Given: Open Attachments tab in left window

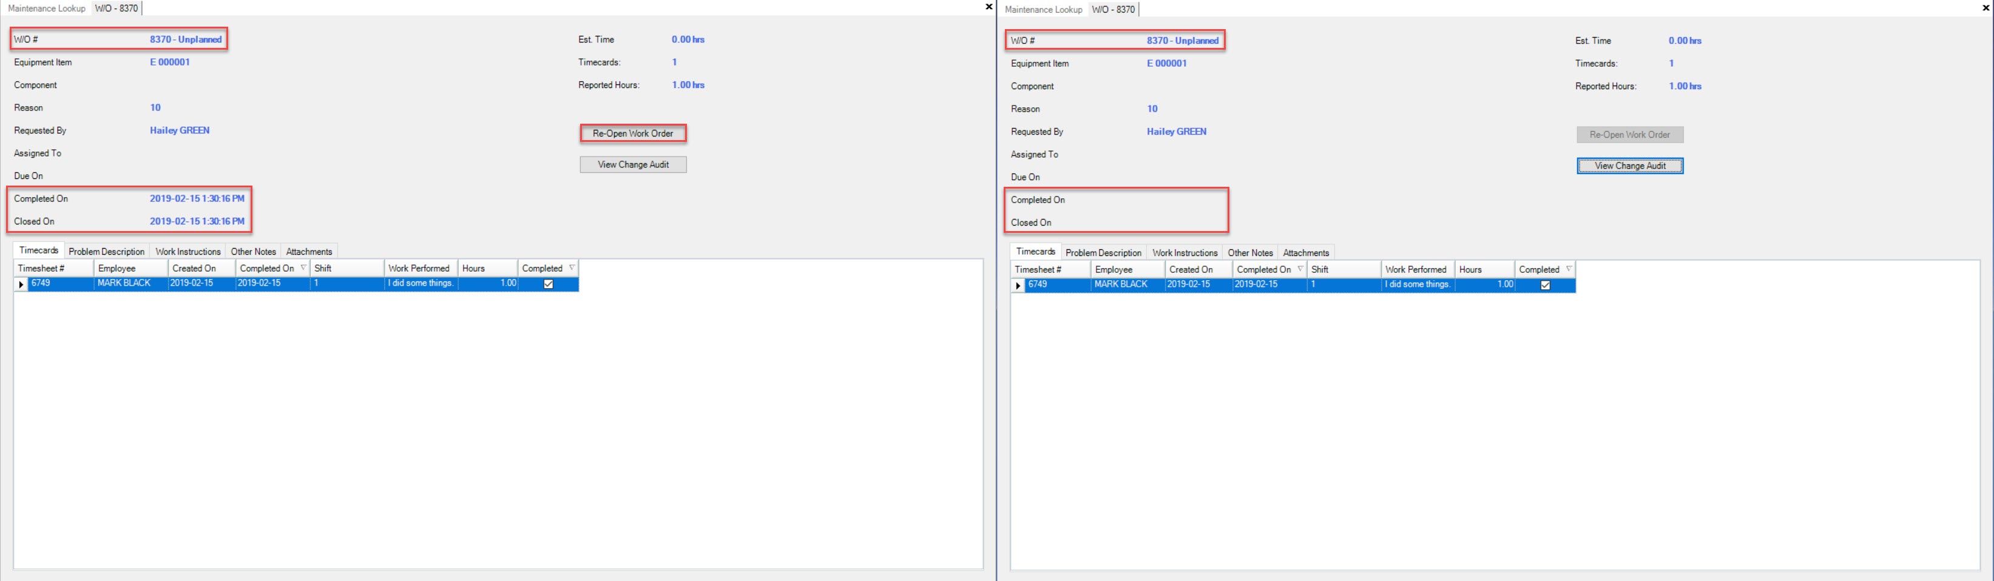Looking at the screenshot, I should click(x=309, y=252).
